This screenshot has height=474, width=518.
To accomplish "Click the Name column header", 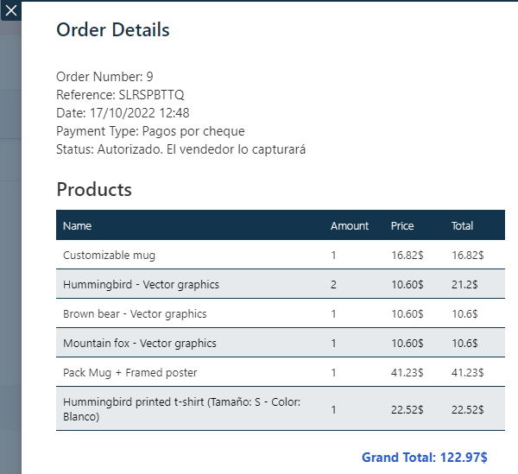I will pos(77,226).
